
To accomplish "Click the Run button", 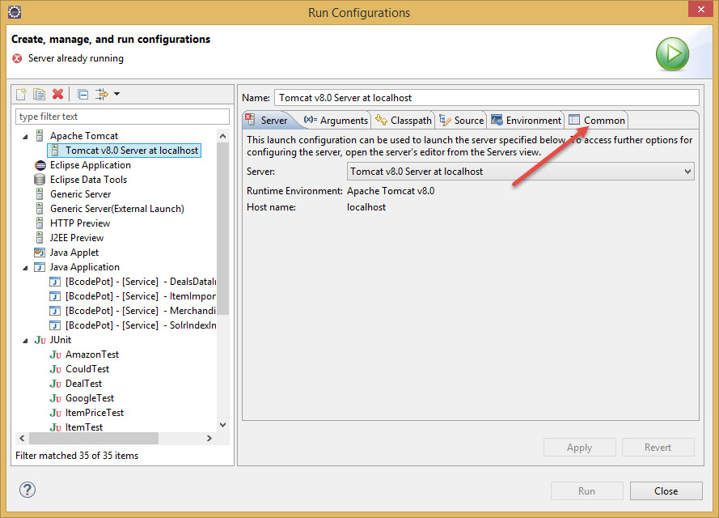I will click(587, 491).
